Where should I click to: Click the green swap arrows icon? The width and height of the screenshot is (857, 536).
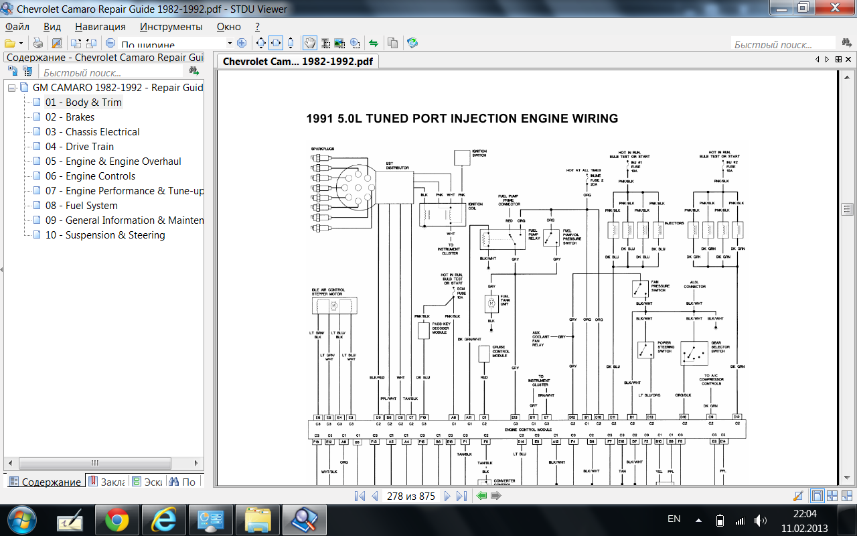[374, 44]
